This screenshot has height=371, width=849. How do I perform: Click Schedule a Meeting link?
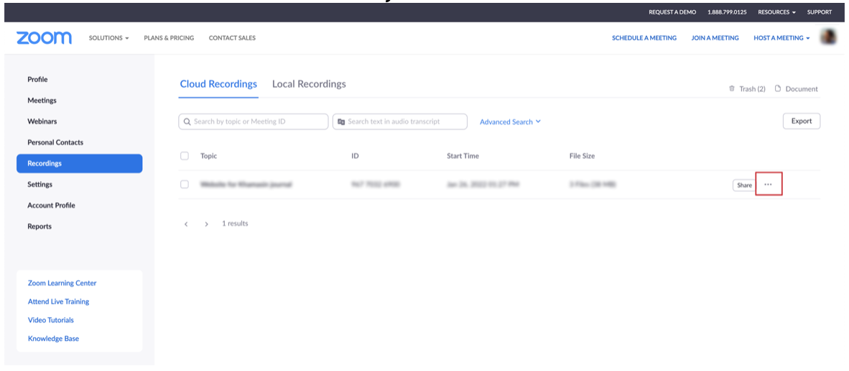click(x=644, y=38)
